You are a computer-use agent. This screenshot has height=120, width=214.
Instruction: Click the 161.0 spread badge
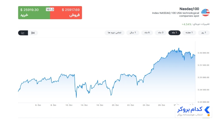[50, 10]
